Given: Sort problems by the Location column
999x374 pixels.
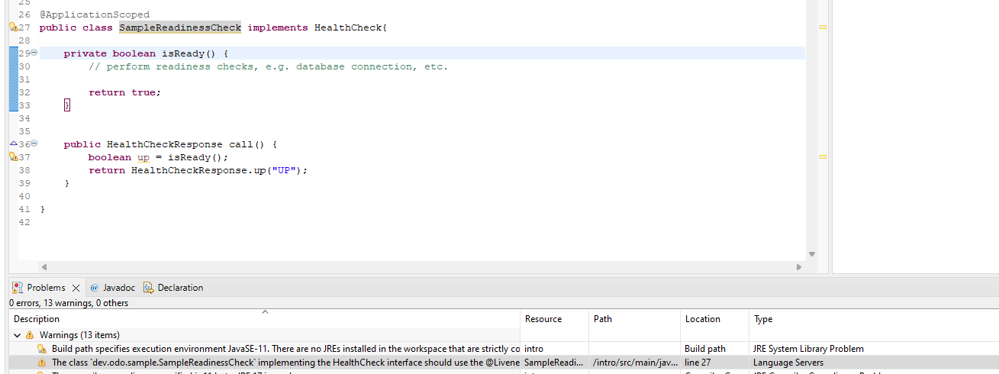Looking at the screenshot, I should 715,319.
